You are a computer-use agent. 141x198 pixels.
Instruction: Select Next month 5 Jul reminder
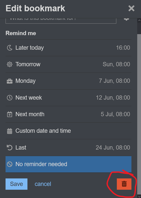point(68,114)
